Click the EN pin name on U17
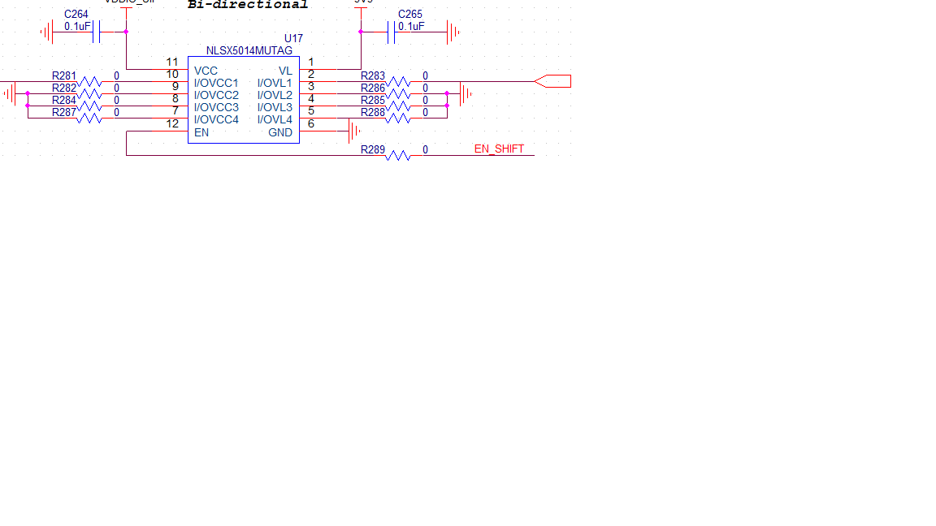This screenshot has width=936, height=526. click(201, 132)
